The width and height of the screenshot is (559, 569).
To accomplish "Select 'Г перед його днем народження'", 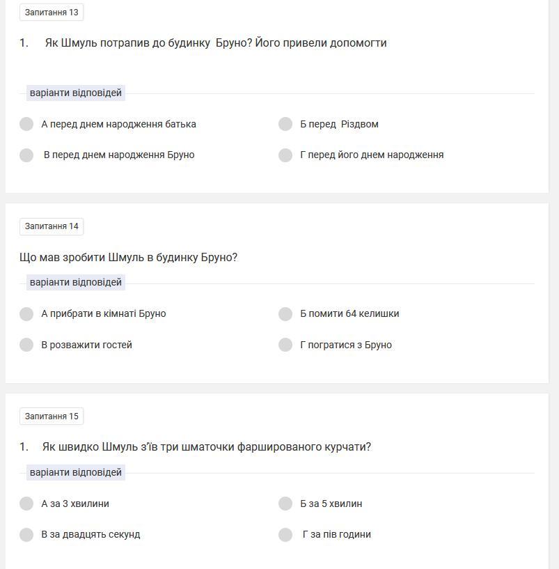I will [x=285, y=155].
